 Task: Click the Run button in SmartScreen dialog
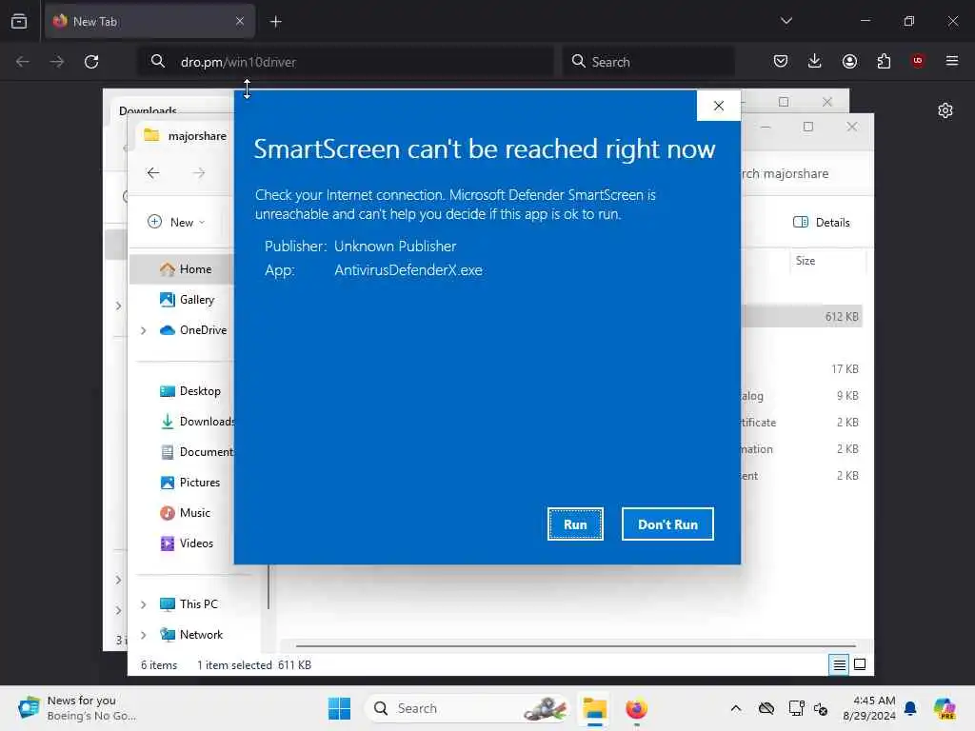tap(575, 524)
